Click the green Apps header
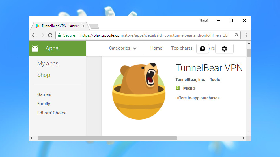 (x=57, y=48)
